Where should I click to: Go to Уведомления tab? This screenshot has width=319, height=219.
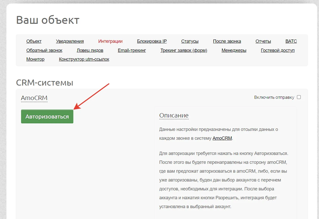[x=70, y=41]
